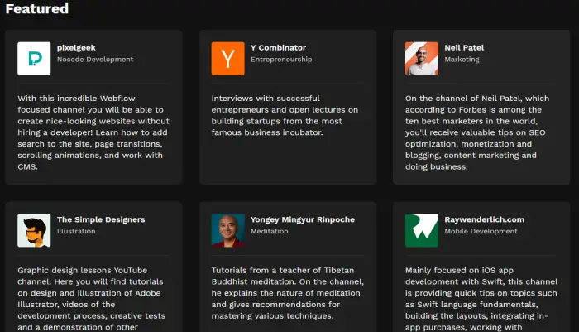Viewport: 579px width, 332px height.
Task: Click the Featured section heading
Action: click(37, 8)
